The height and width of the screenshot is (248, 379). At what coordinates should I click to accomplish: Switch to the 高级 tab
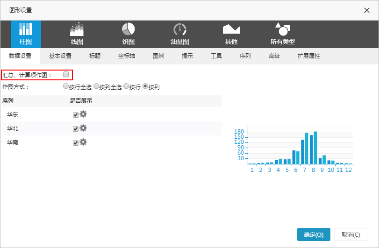point(274,56)
